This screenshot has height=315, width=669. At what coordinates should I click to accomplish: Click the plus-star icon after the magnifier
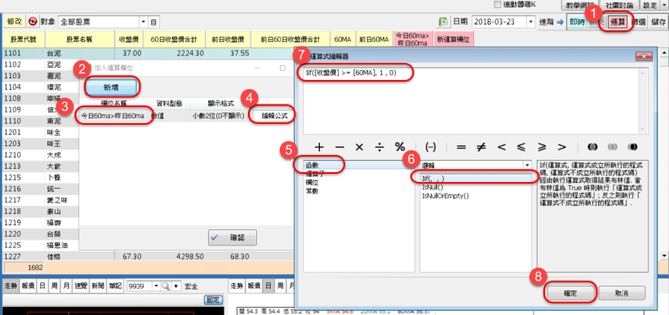[x=176, y=286]
